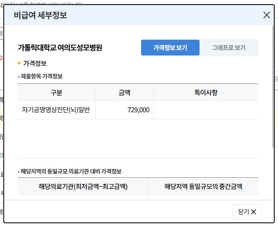Click the 가격정보 section heading
Image resolution: width=278 pixels, height=227 pixels.
point(35,63)
